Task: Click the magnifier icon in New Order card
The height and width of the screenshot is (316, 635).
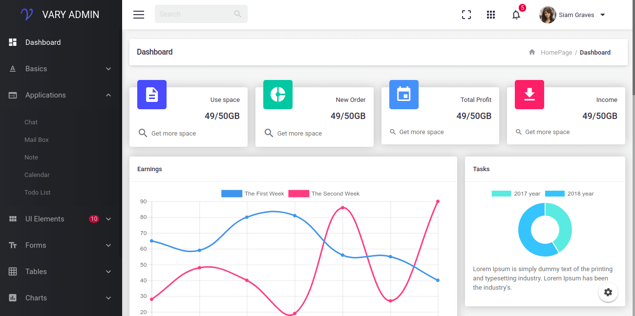Action: coord(269,133)
